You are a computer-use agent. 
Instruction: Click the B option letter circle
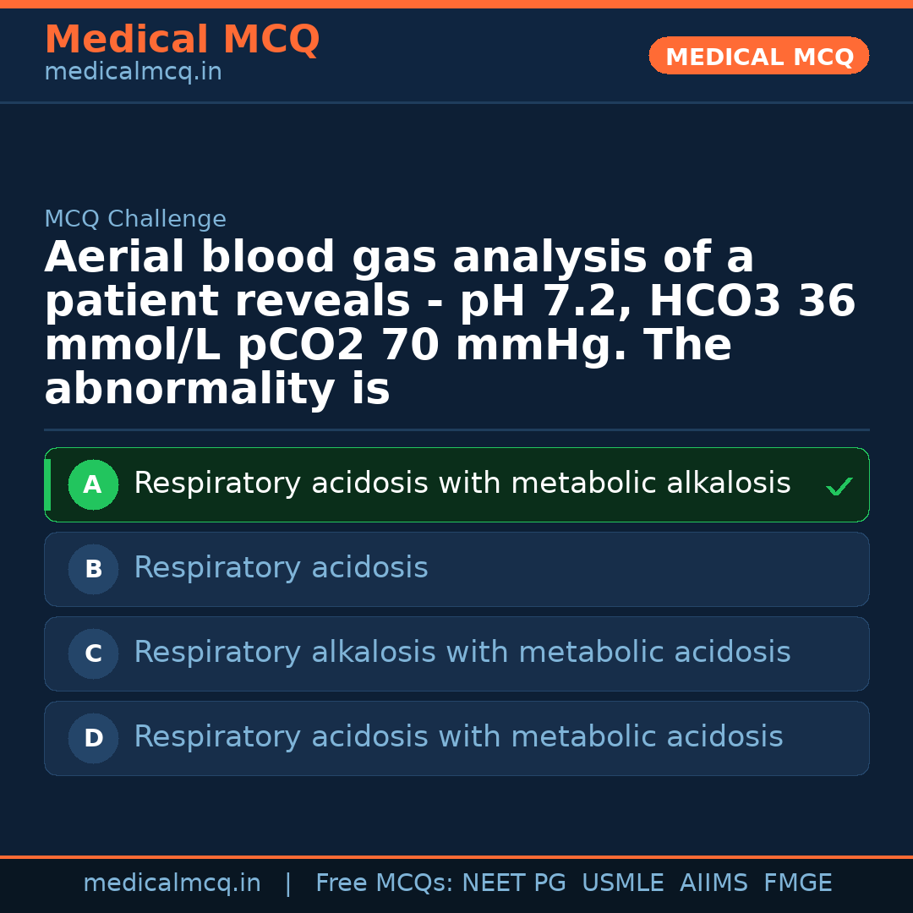tap(93, 570)
